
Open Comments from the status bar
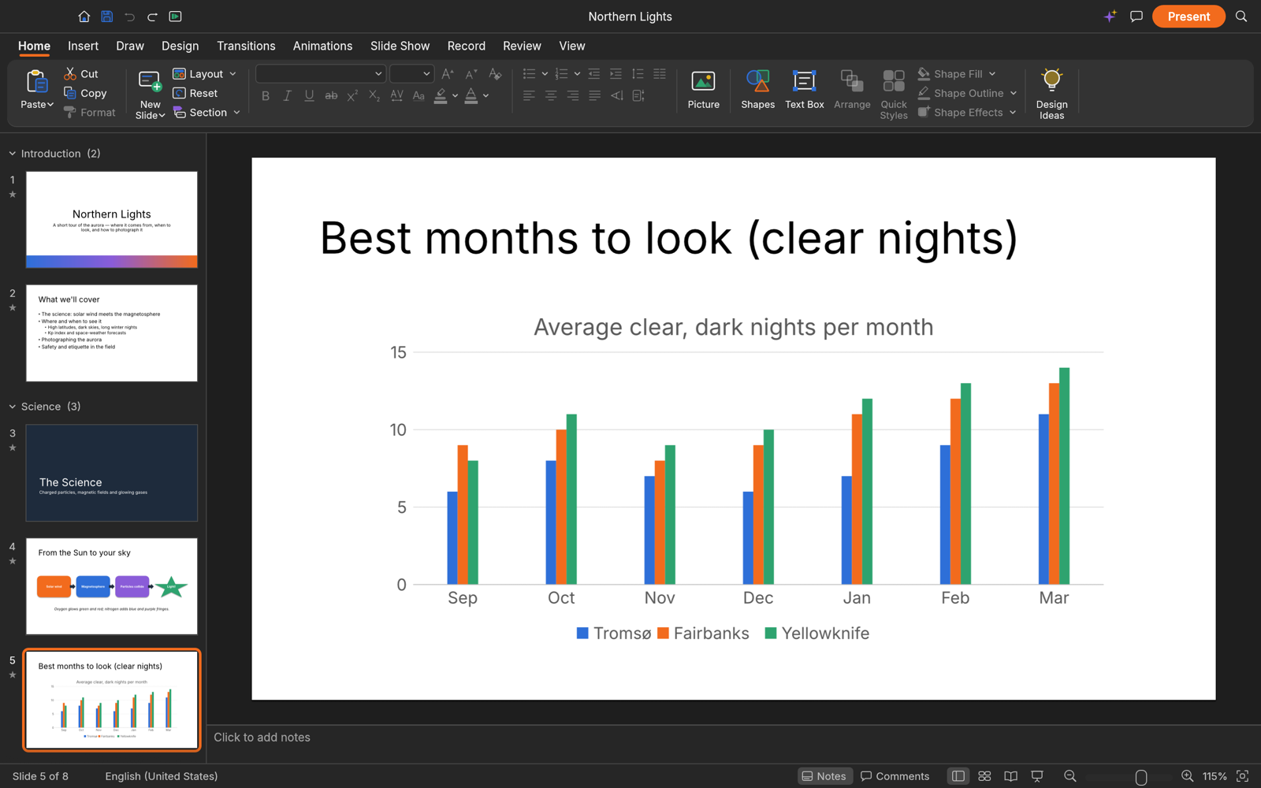click(895, 776)
